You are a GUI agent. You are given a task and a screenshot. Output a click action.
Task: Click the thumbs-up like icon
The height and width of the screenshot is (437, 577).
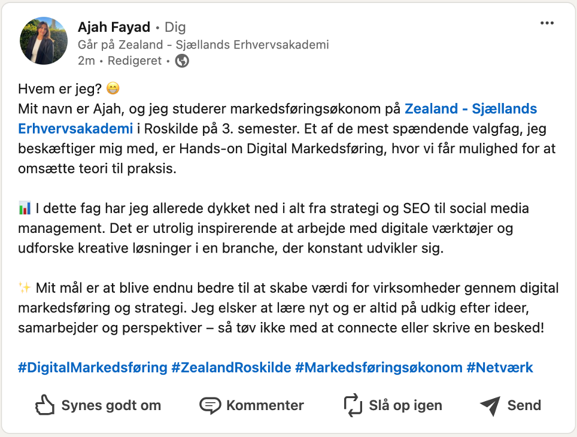pos(45,405)
